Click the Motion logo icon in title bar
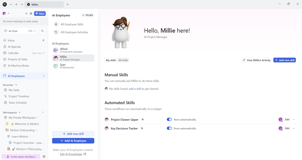 click(x=5, y=4)
